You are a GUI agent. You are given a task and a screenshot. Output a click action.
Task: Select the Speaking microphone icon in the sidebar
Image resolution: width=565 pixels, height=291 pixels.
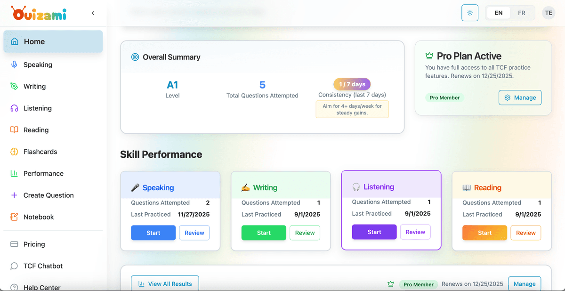pos(14,65)
